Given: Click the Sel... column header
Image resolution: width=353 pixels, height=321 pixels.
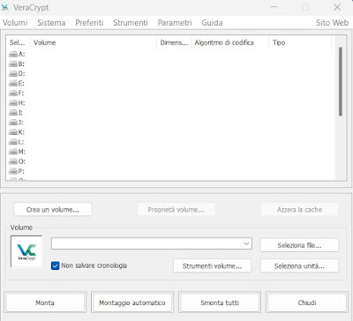Looking at the screenshot, I should click(x=18, y=42).
